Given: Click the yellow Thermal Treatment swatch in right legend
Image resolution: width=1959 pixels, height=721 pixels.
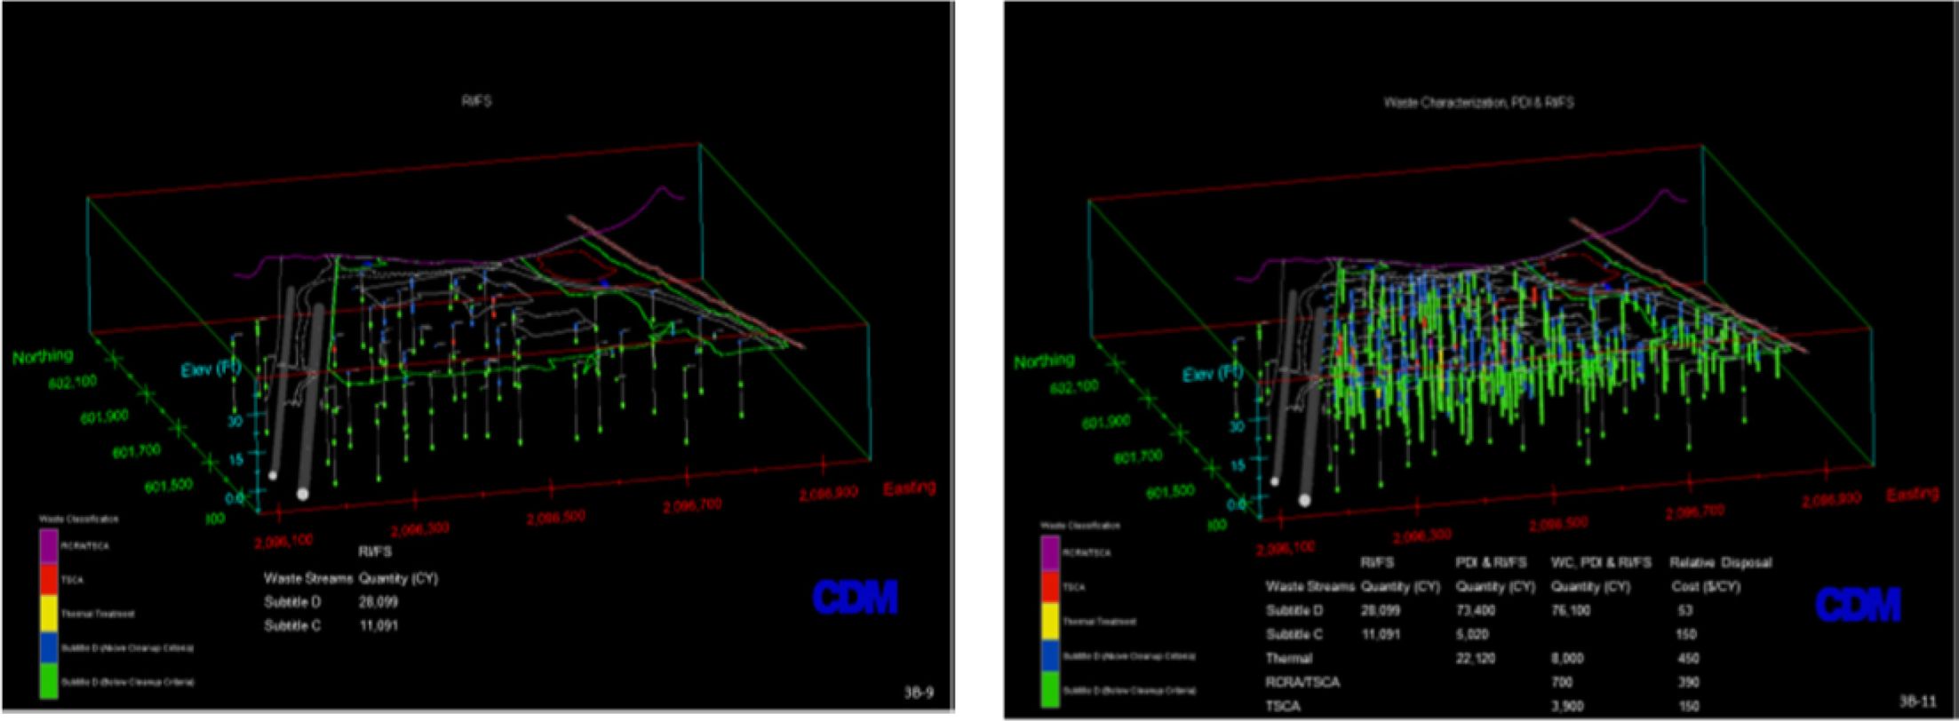Looking at the screenshot, I should pyautogui.click(x=1051, y=622).
